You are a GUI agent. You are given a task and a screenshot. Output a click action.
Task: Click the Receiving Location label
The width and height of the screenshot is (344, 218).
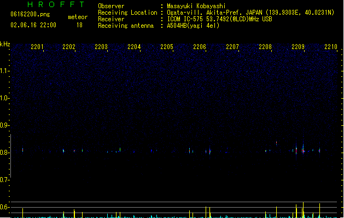(127, 13)
